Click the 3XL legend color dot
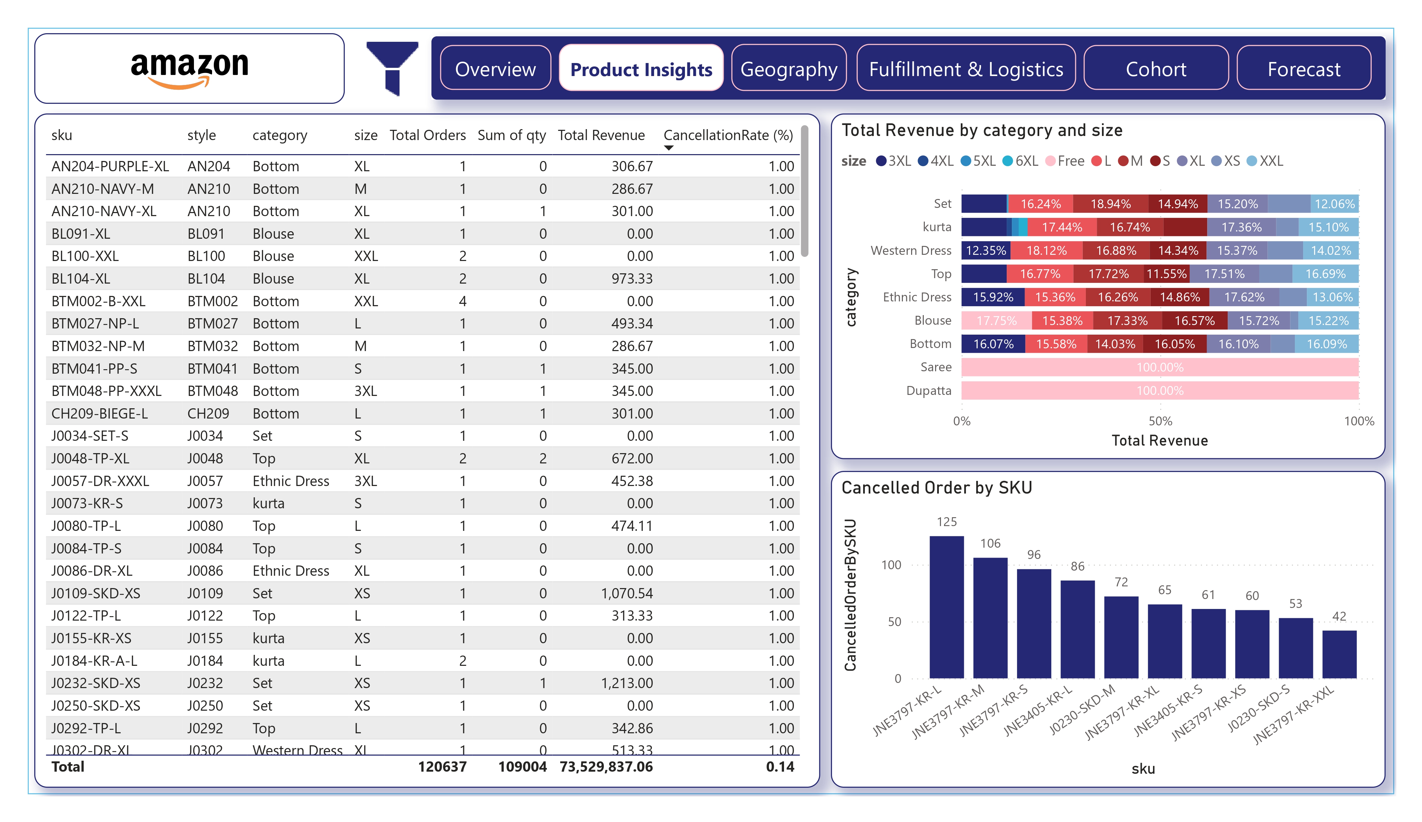The height and width of the screenshot is (822, 1422). tap(881, 161)
